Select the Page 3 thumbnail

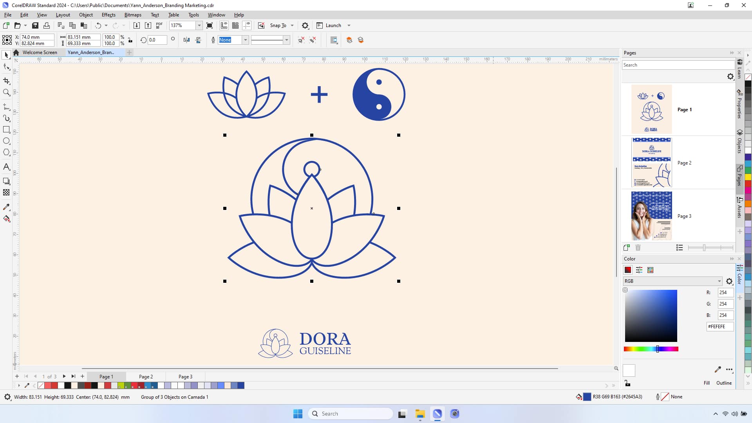pyautogui.click(x=651, y=216)
